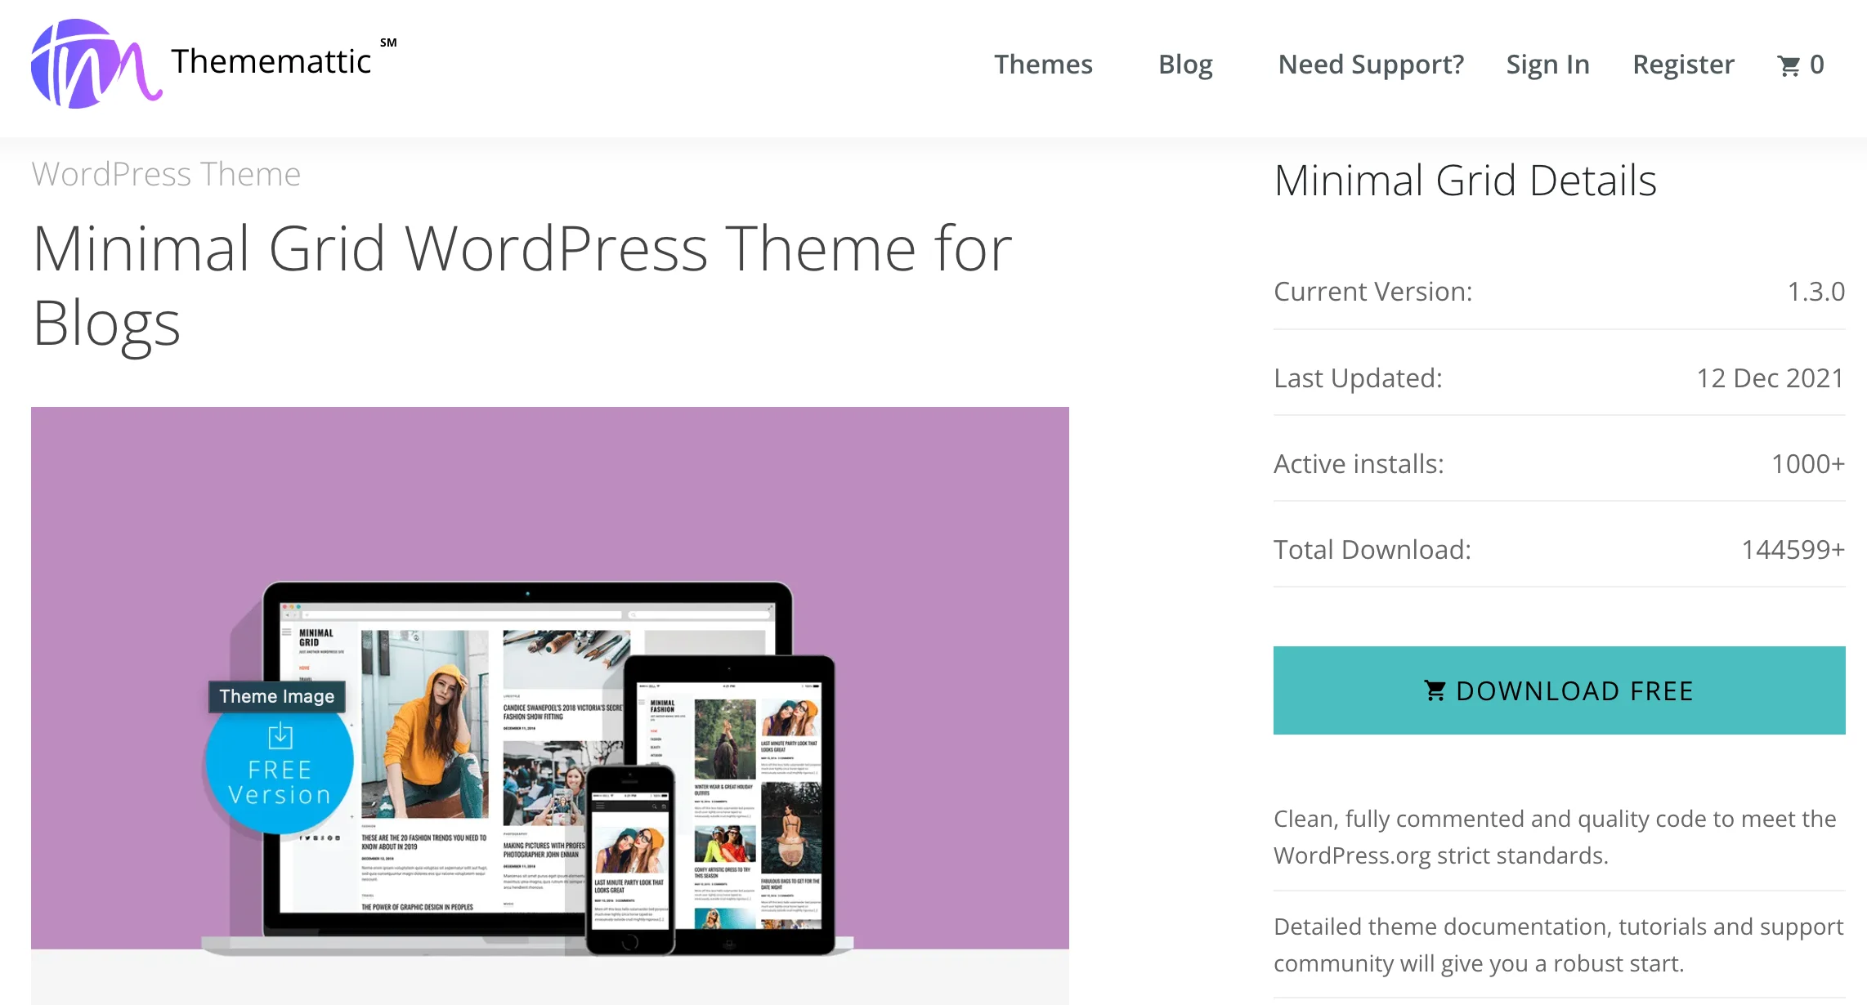The height and width of the screenshot is (1005, 1867).
Task: Click the Minimal Grid Details heading
Action: [1465, 180]
